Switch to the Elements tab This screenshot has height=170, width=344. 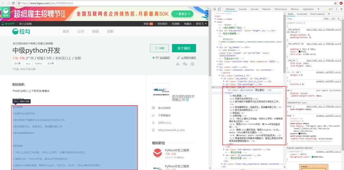tap(230, 9)
